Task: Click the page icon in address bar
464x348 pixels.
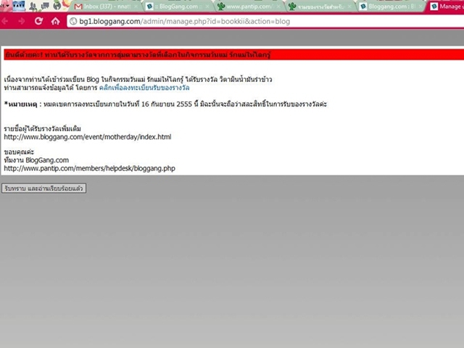Action: pos(72,21)
